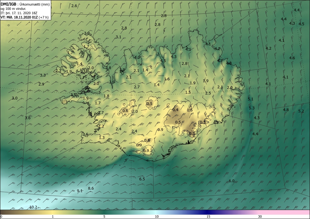Viewport: 310px width, 219px height.
Task: Click the 10.2 value over the ocean
Action: pos(33,207)
